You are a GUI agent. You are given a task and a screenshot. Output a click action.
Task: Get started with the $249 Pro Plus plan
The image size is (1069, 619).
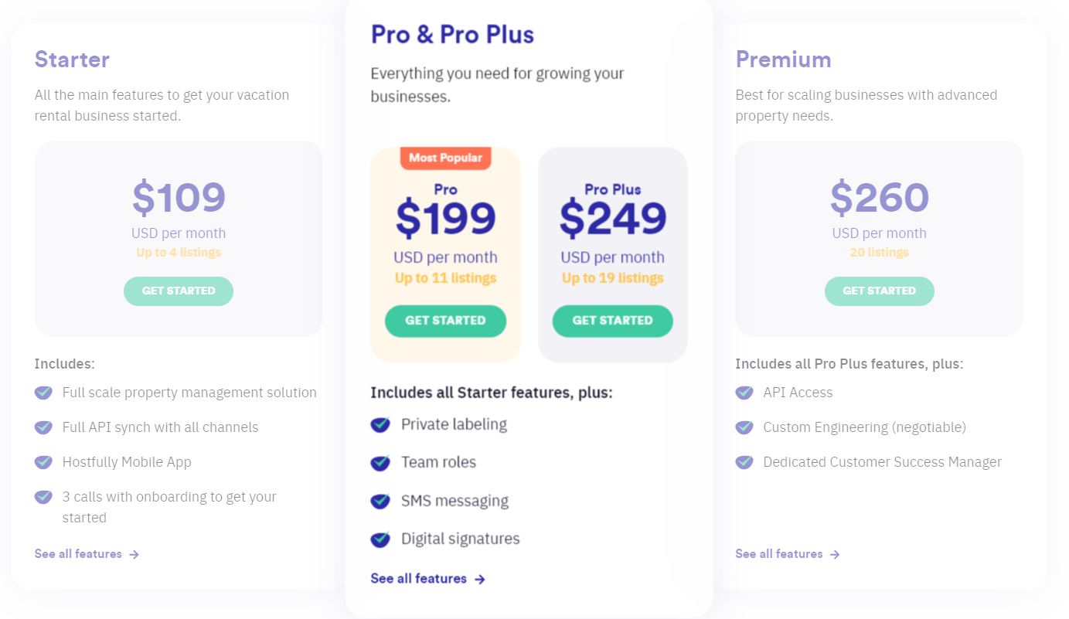point(612,321)
